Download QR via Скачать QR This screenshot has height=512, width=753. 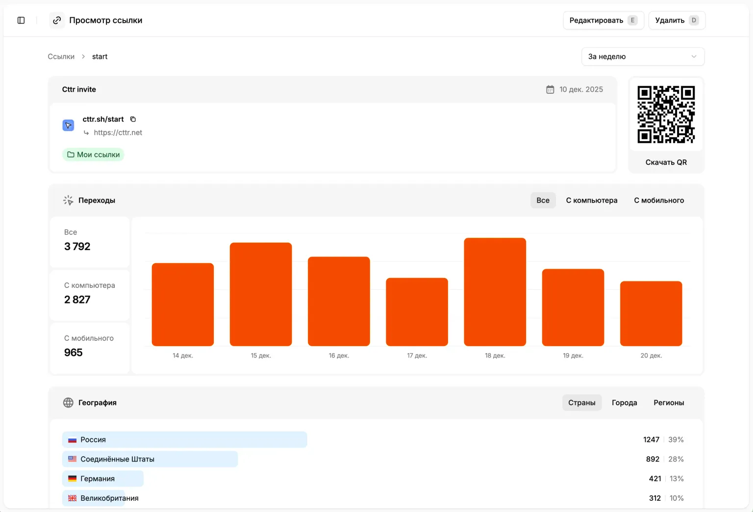pos(666,162)
